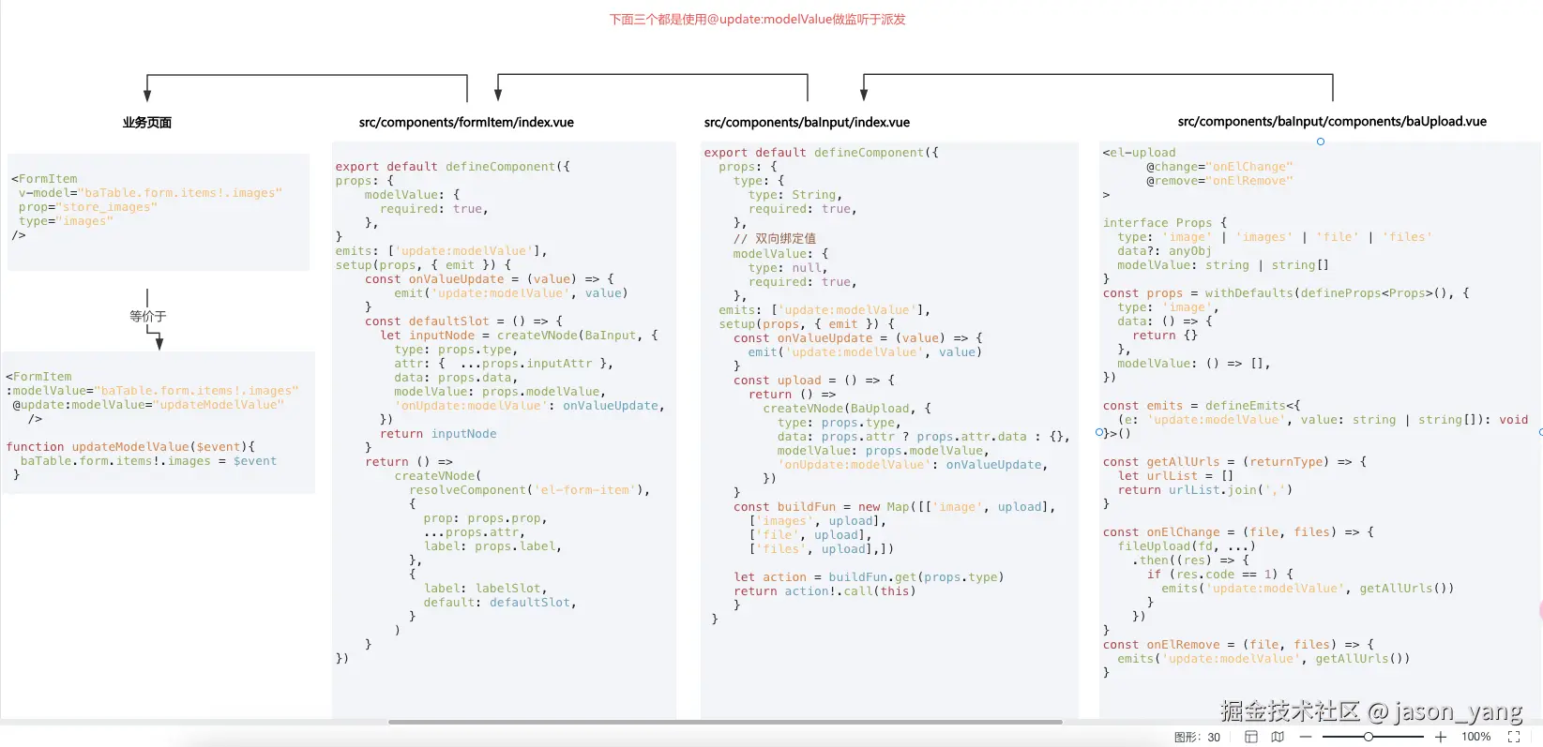Open the navigation map icon
1543x747 pixels.
pyautogui.click(x=1278, y=737)
